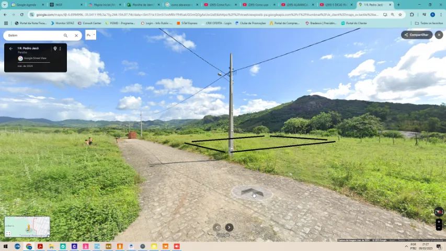Open the minimap thumbnail
Viewport: 446px width, 251px height.
[27, 227]
